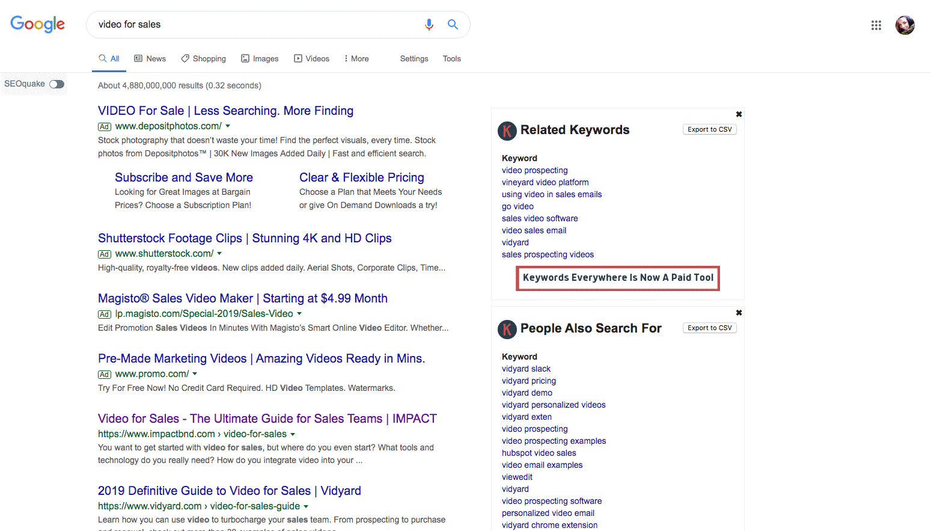Start voice search with the microphone icon
Viewport: 931px width, 531px height.
point(429,24)
